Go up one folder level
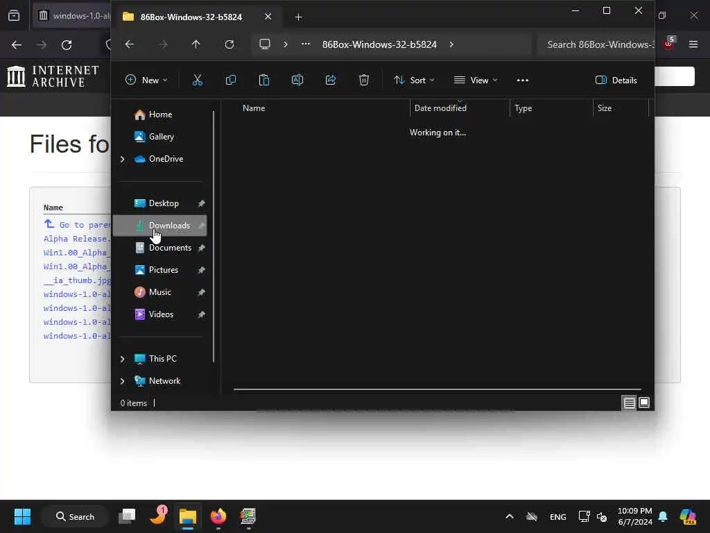The image size is (710, 533). point(196,44)
